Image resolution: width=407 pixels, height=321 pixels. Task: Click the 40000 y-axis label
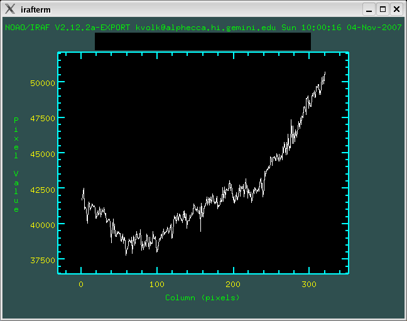(43, 225)
